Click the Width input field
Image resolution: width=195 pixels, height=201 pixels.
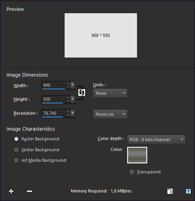pos(54,85)
